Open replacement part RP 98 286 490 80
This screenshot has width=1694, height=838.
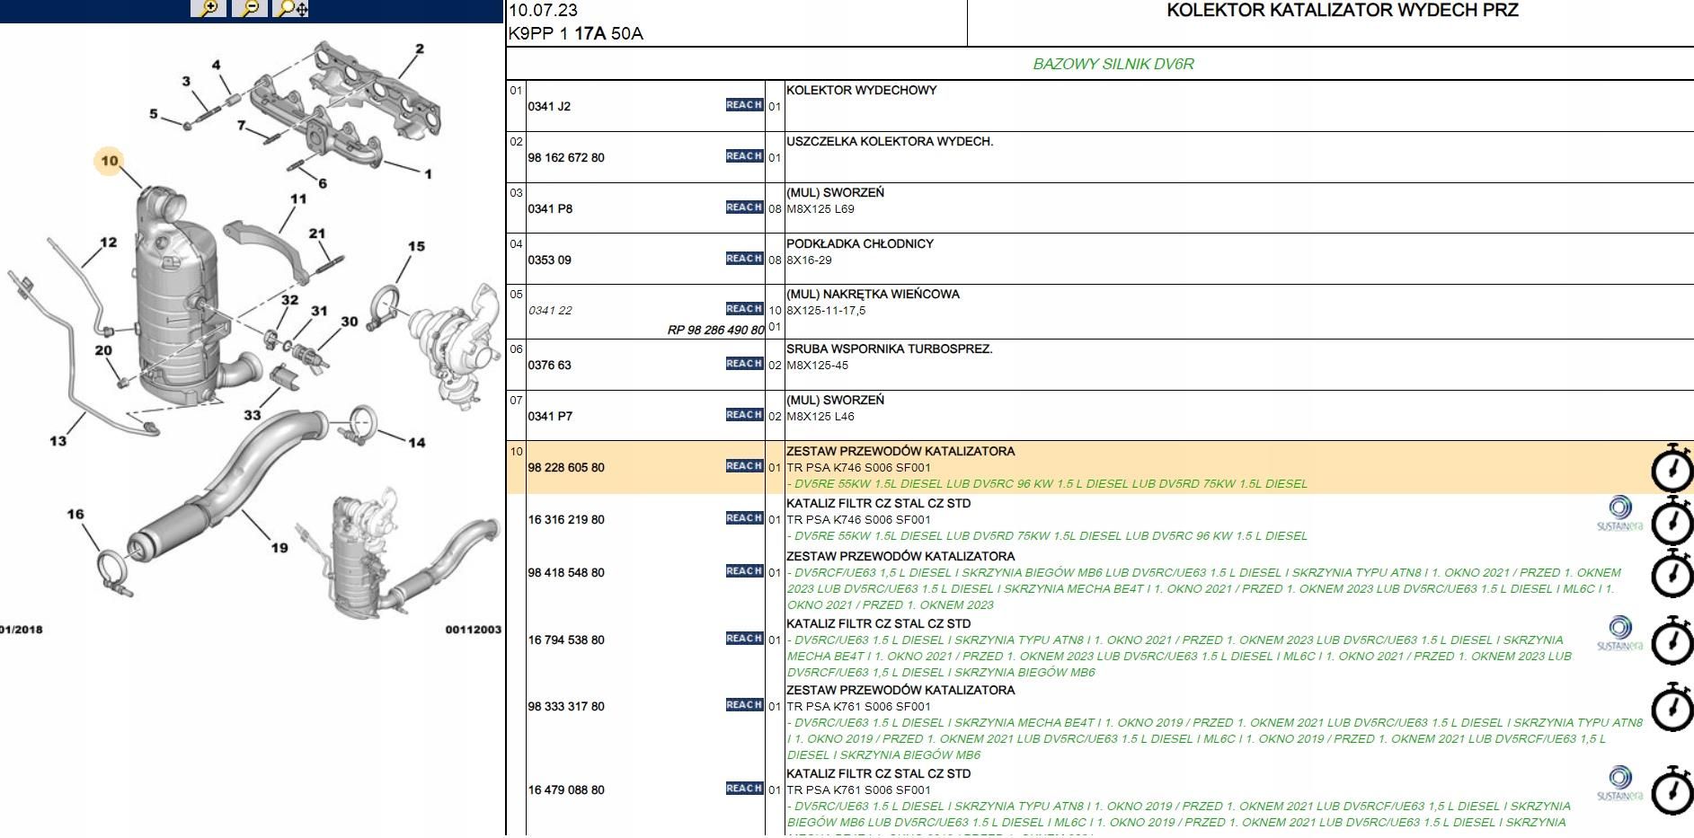(715, 330)
